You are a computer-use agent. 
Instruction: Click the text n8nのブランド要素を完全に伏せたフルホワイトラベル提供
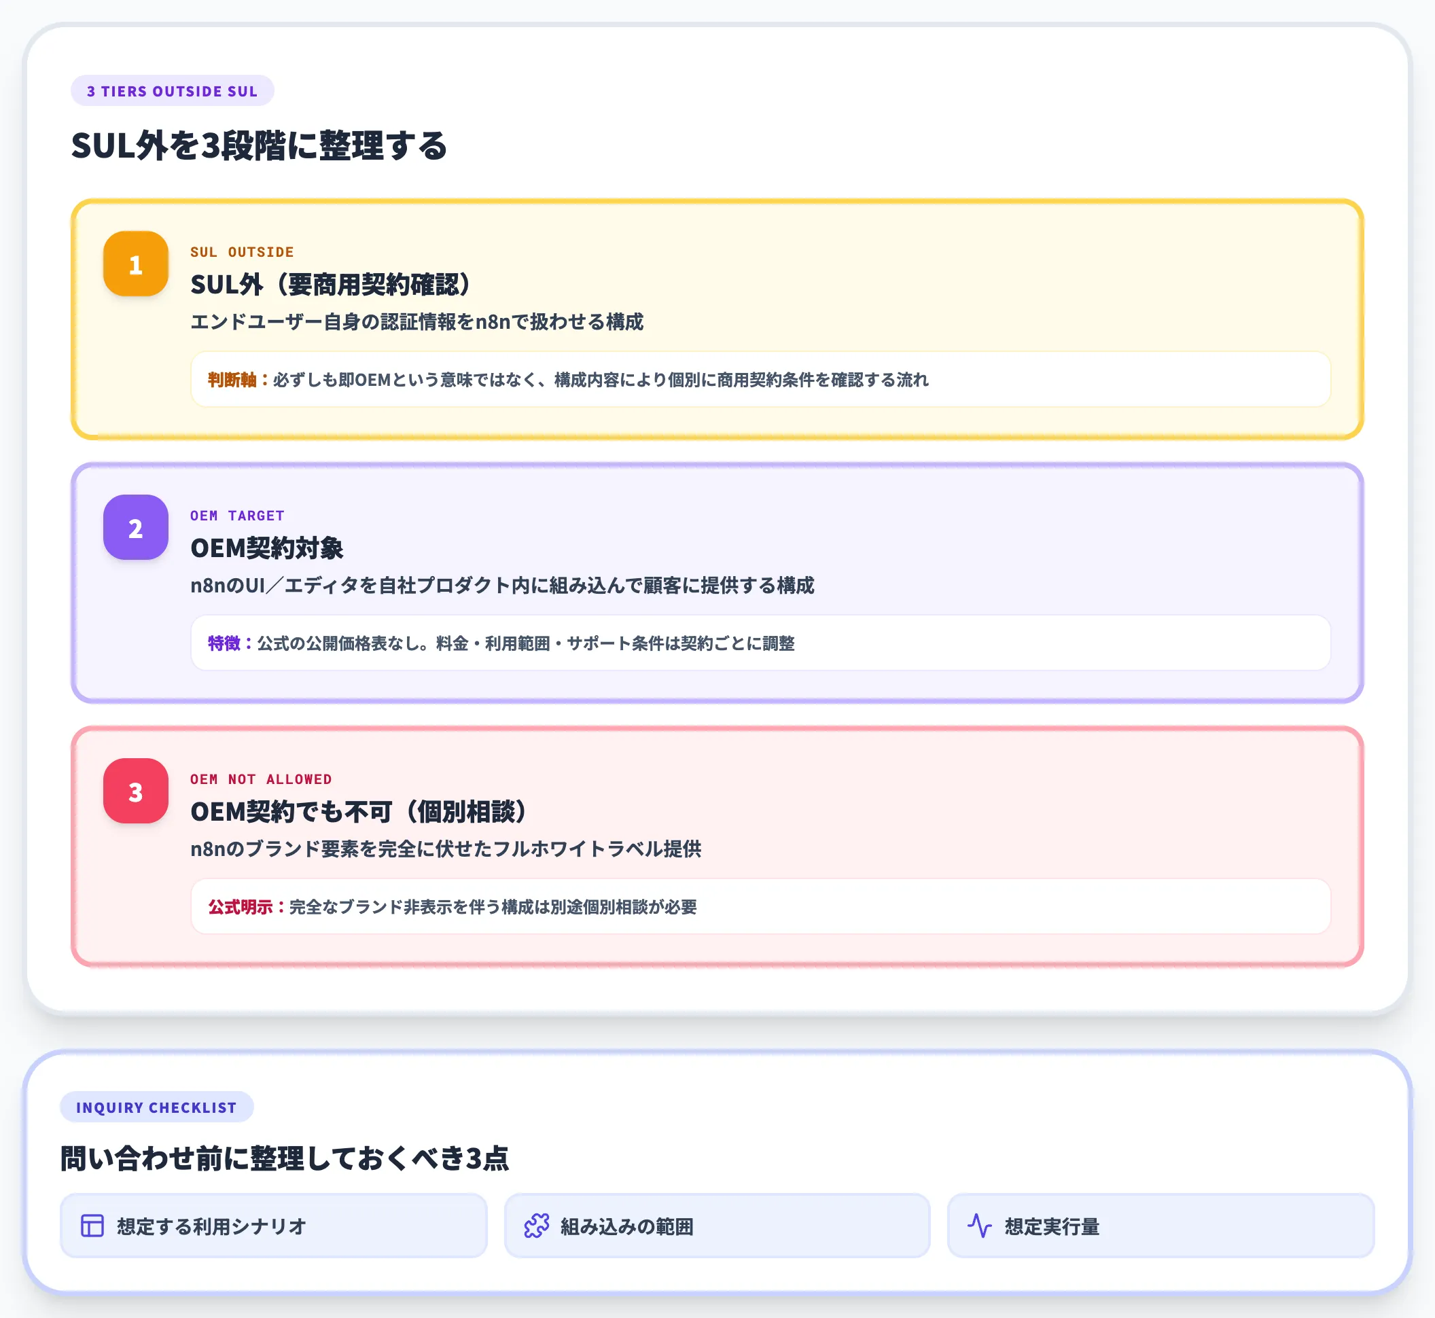point(446,849)
